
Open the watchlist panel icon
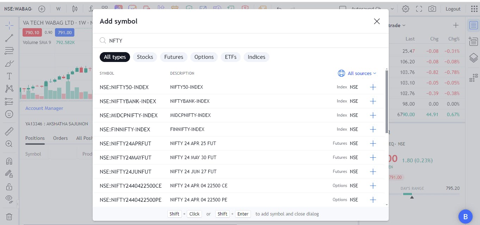473,25
